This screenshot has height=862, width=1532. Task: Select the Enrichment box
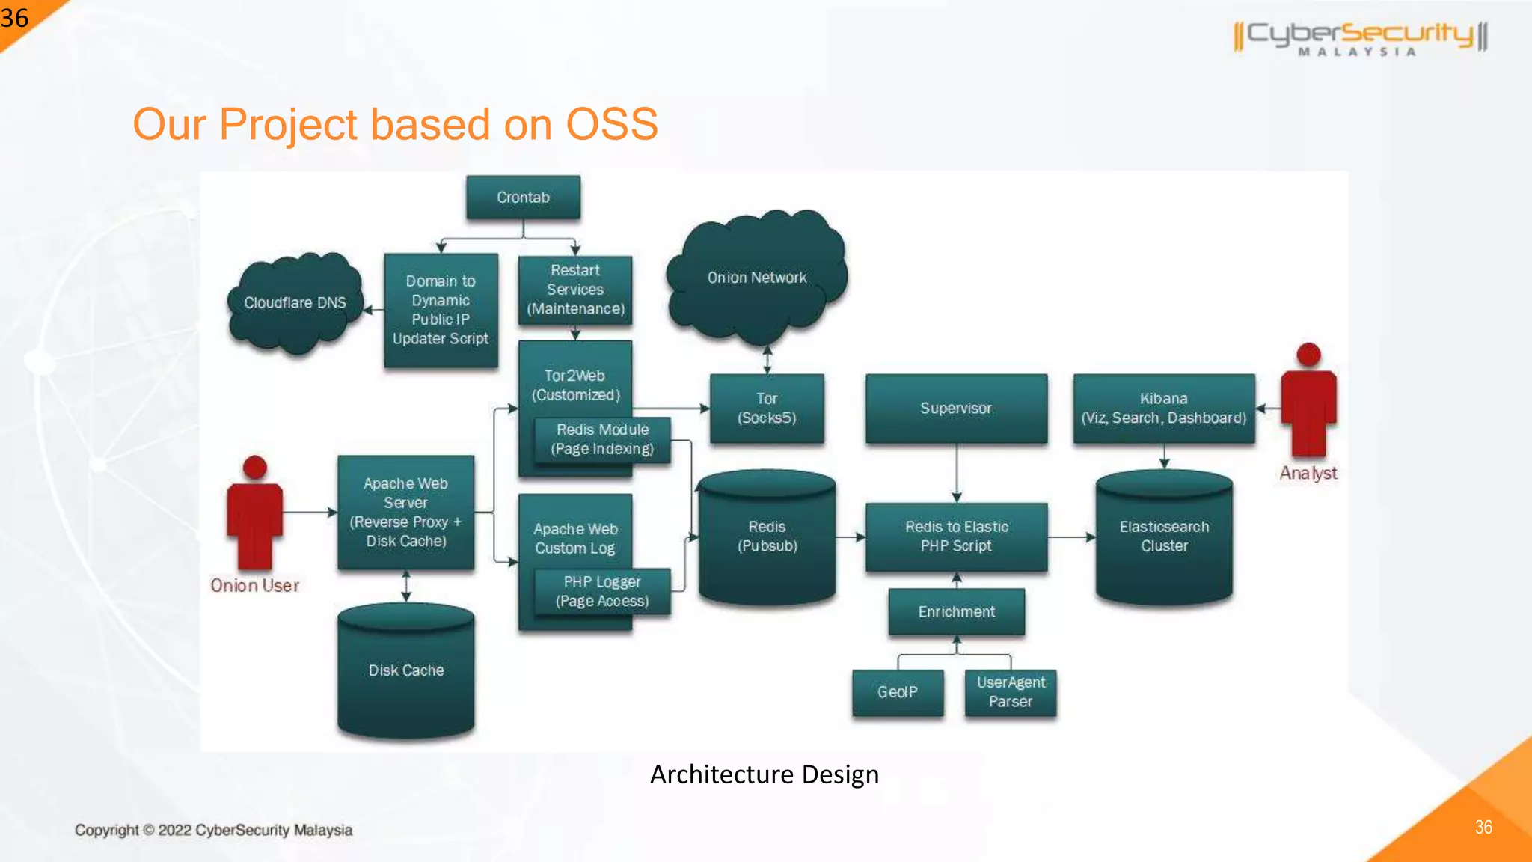[956, 612]
